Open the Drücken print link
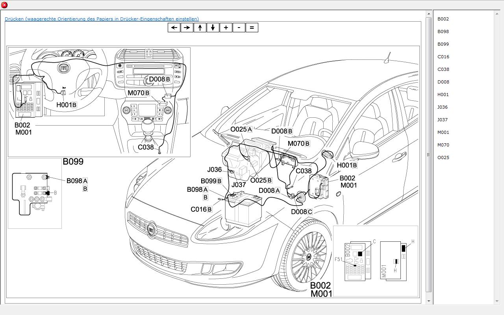This screenshot has height=315, width=504. point(102,19)
